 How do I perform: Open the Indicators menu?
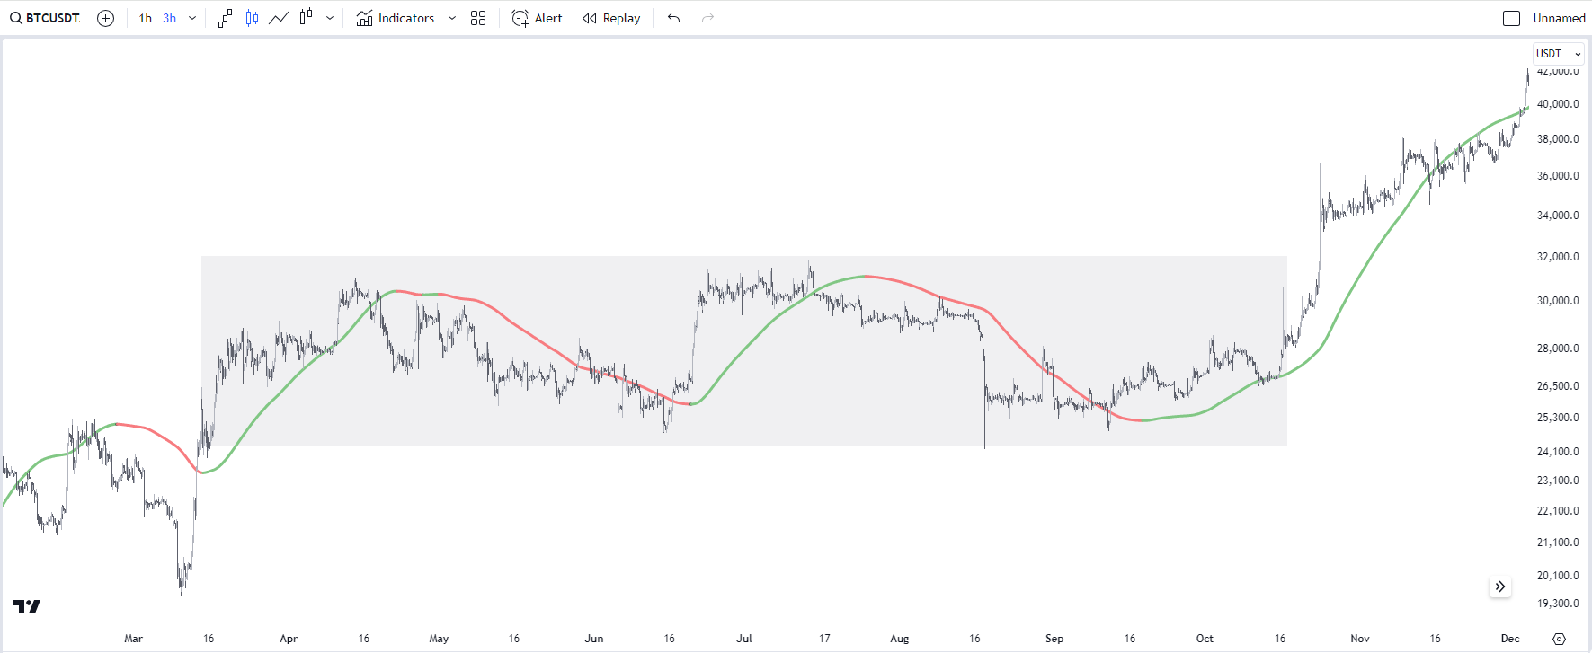tap(396, 18)
